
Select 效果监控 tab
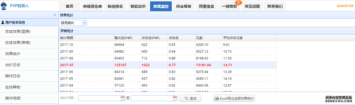[161, 6]
